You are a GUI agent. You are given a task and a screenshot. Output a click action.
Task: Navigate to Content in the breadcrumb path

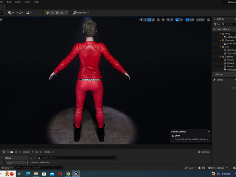pos(26,152)
